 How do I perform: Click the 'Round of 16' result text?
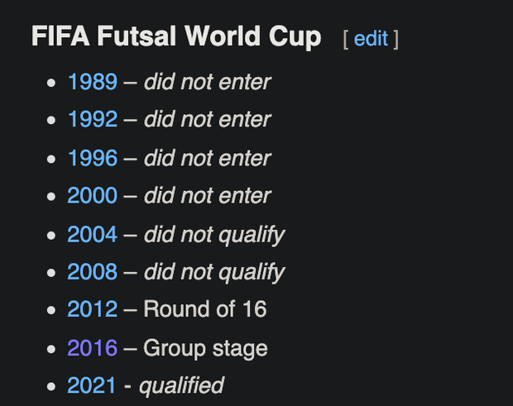click(x=204, y=310)
